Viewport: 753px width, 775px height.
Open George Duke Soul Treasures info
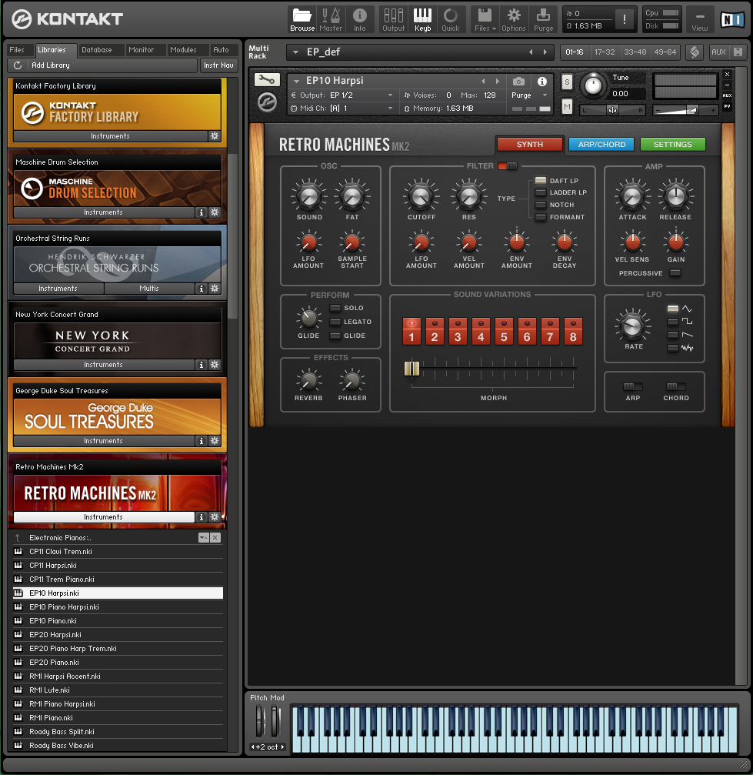click(201, 441)
